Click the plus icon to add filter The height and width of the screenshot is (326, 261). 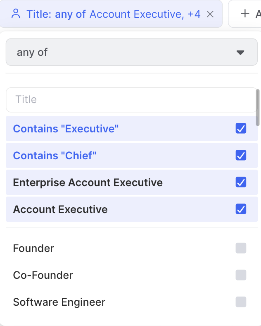point(245,14)
